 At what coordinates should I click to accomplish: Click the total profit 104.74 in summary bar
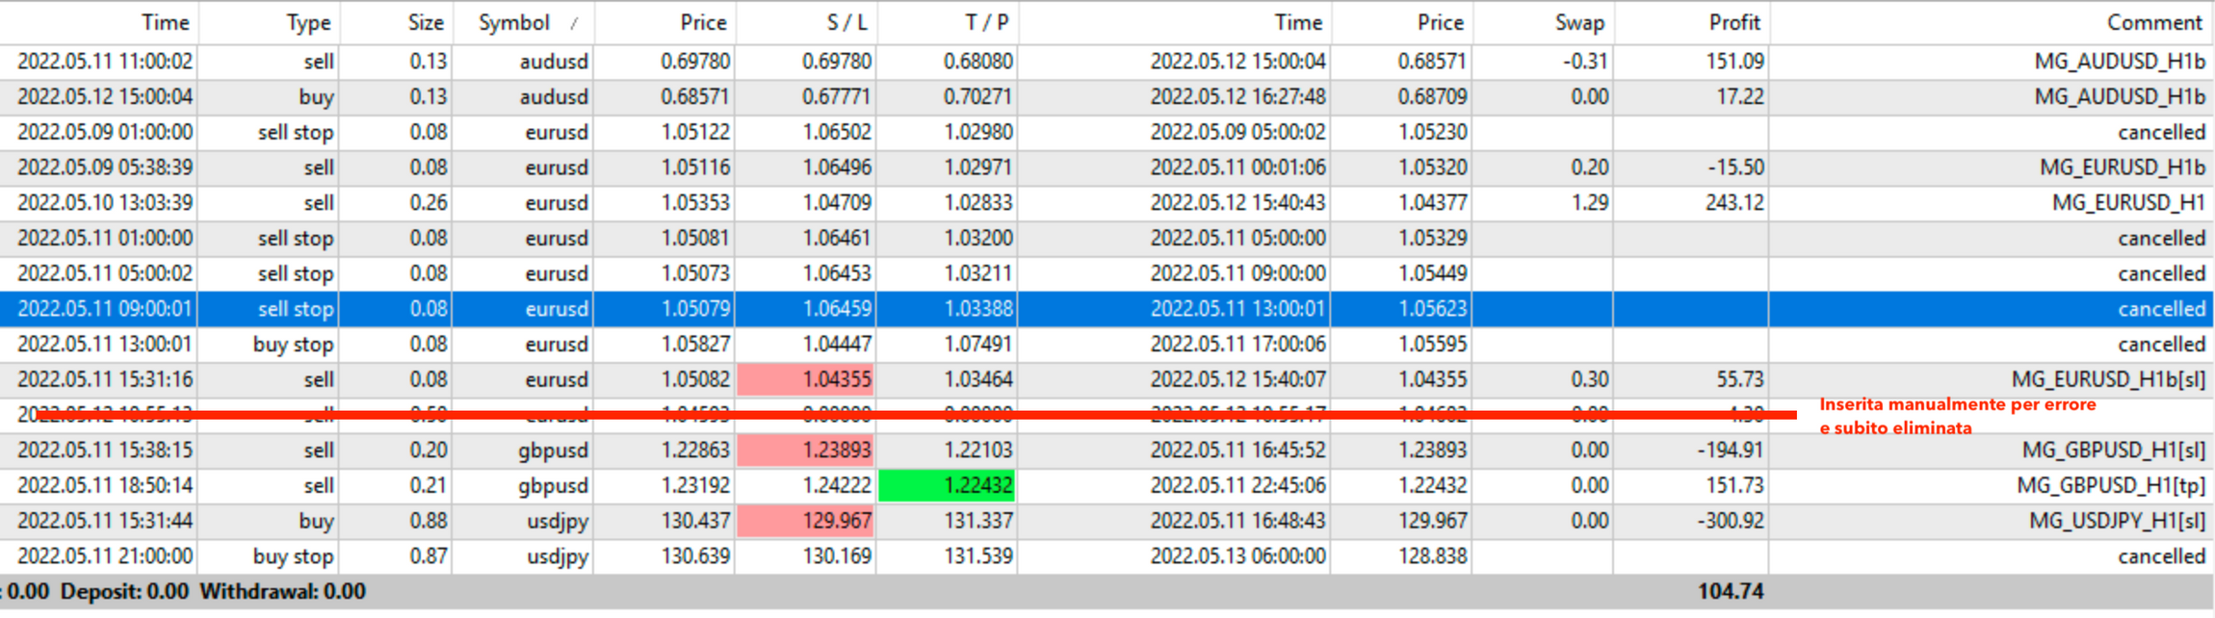pos(1730,591)
